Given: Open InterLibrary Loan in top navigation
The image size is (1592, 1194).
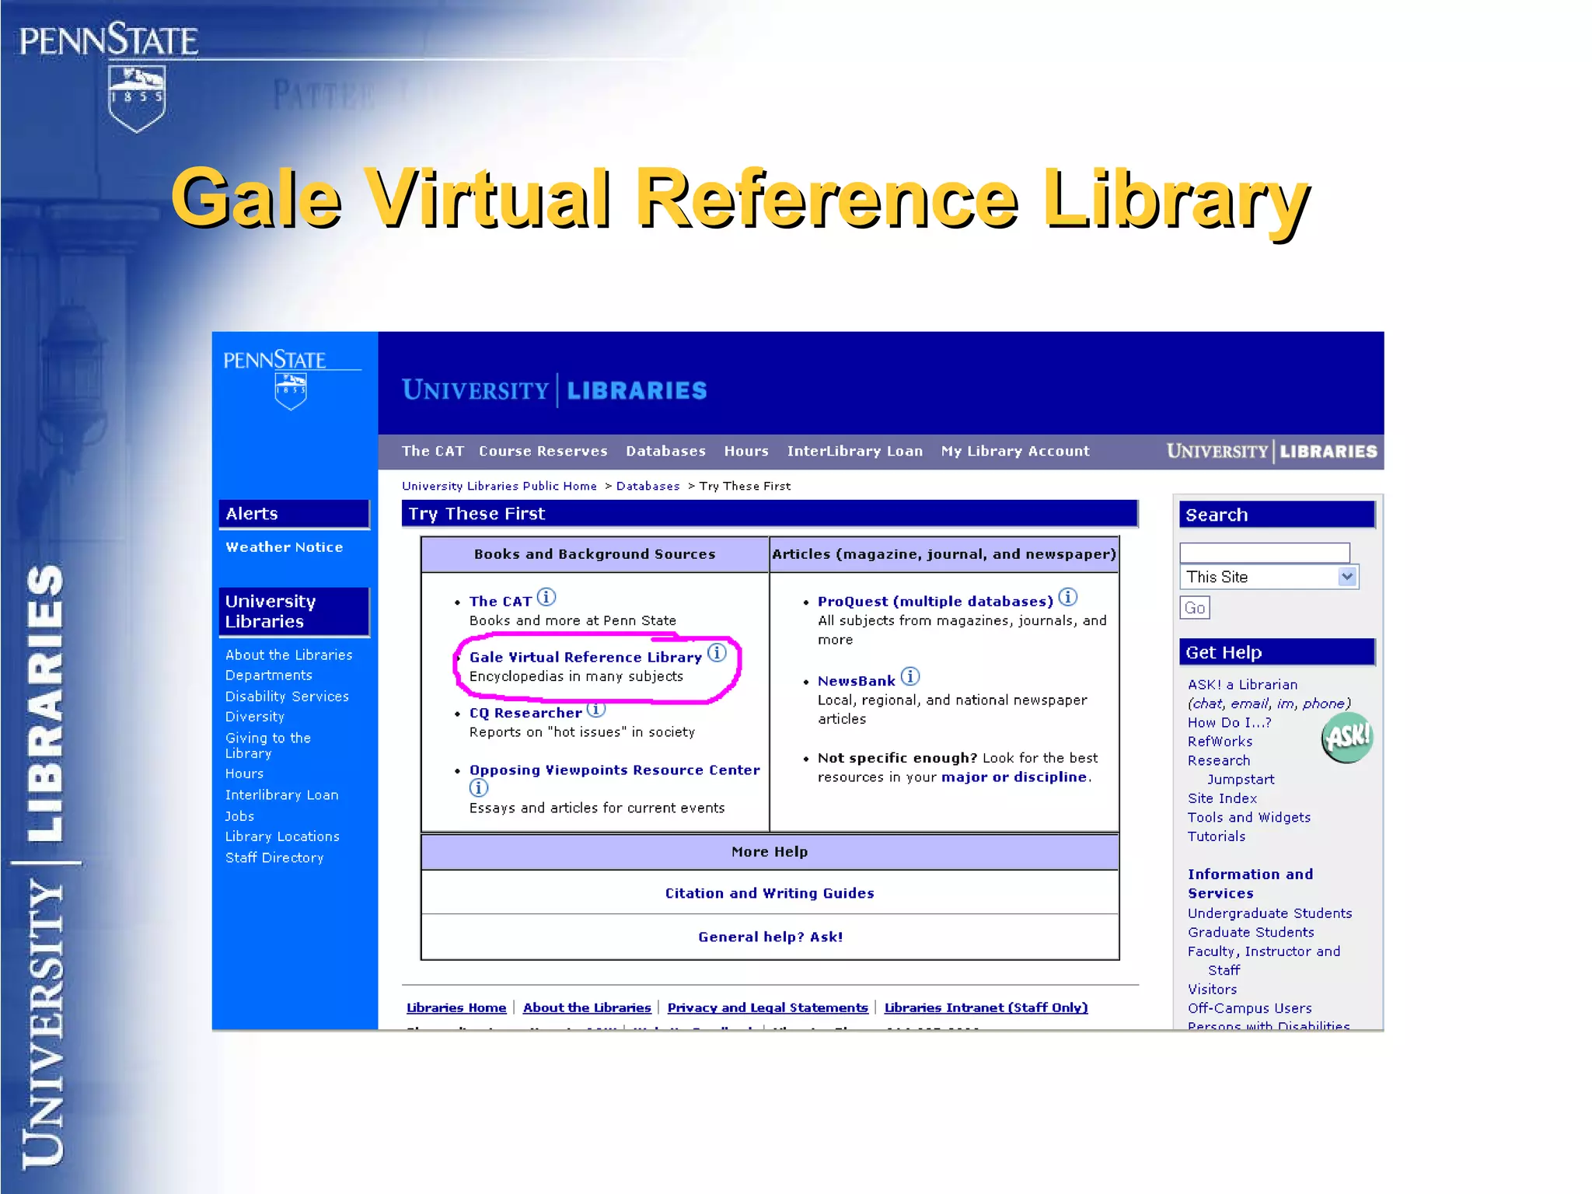Looking at the screenshot, I should [855, 451].
